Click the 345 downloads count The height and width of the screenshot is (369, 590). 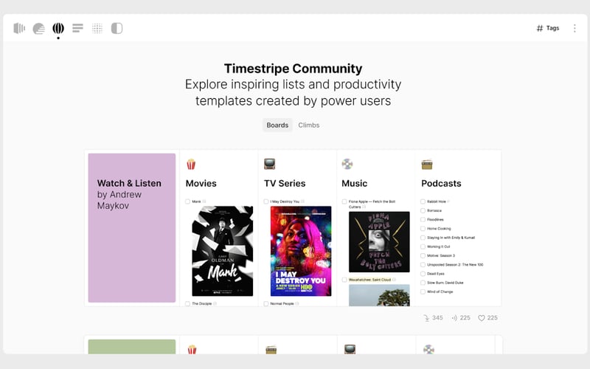tap(437, 318)
